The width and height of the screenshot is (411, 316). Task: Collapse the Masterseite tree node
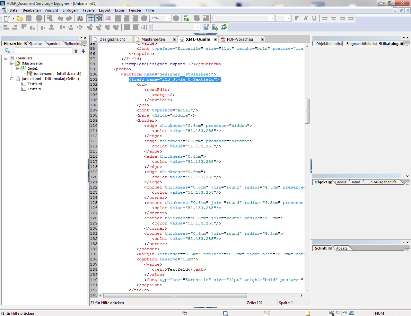(x=12, y=63)
